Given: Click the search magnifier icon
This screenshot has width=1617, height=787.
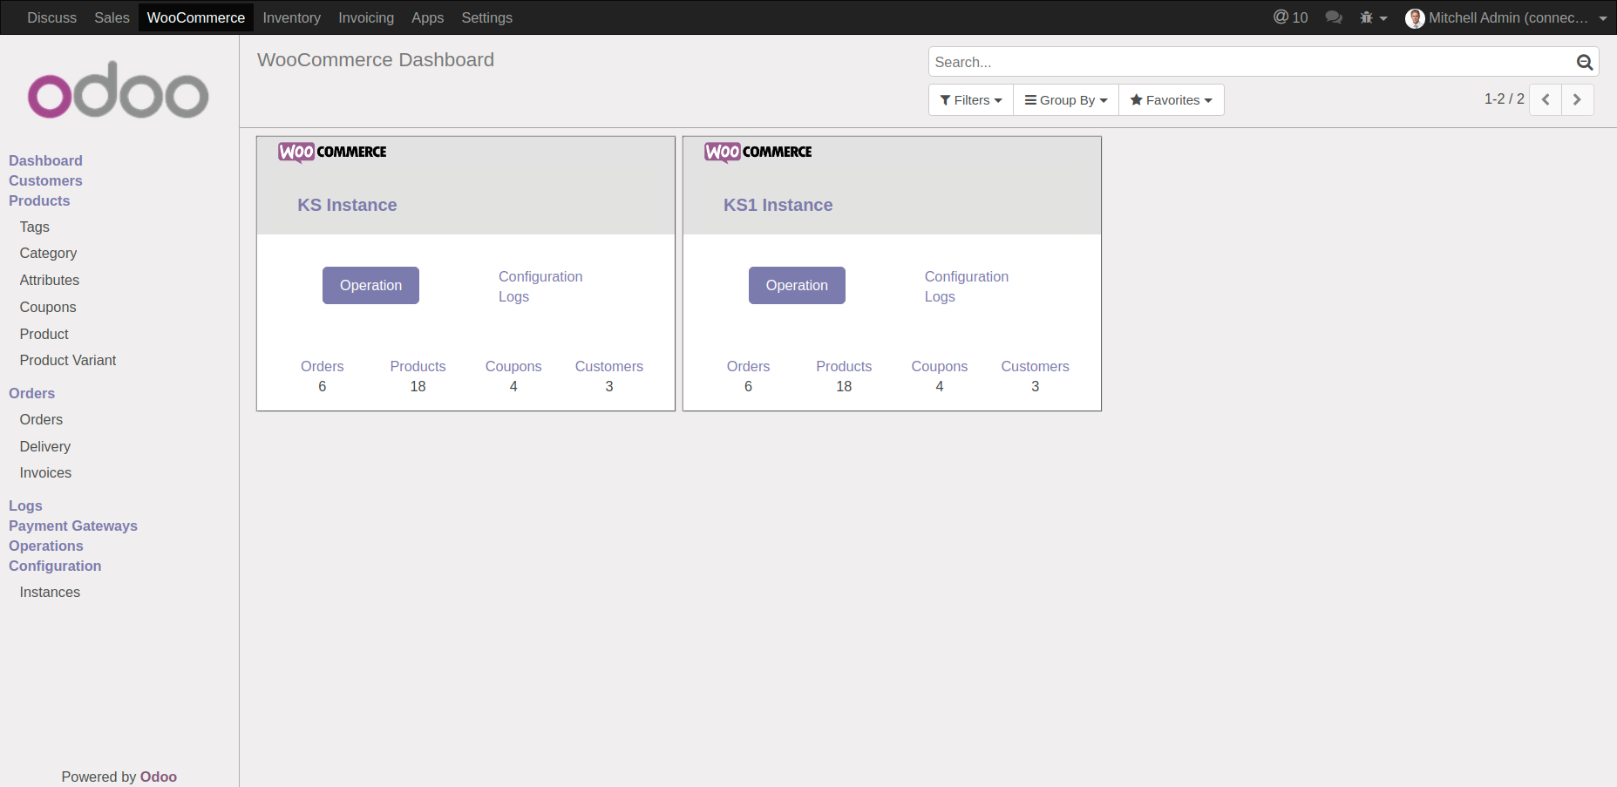Looking at the screenshot, I should tap(1584, 62).
